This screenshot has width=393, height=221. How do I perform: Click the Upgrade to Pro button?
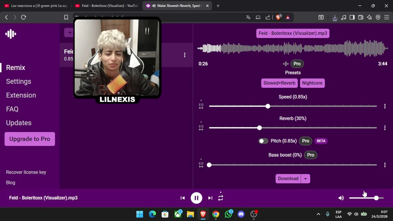coord(30,139)
